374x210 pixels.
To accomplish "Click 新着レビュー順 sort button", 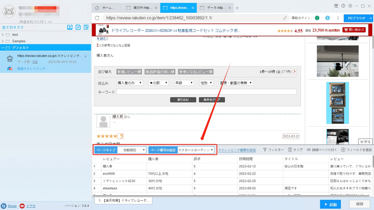I will (129, 72).
